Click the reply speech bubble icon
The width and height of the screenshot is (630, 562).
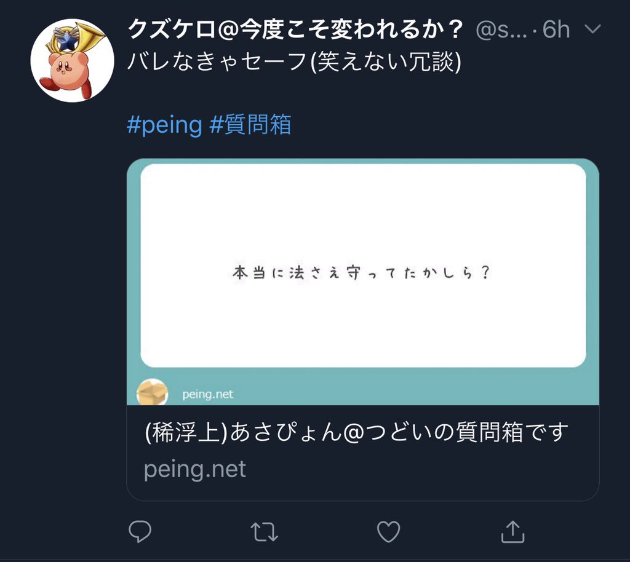140,531
